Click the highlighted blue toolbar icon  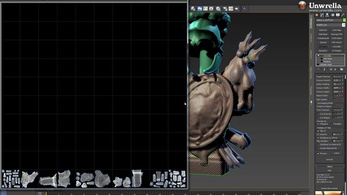click(200, 9)
